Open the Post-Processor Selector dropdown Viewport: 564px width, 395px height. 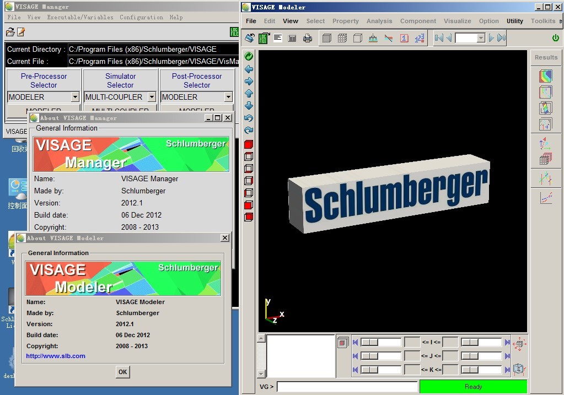tap(228, 96)
